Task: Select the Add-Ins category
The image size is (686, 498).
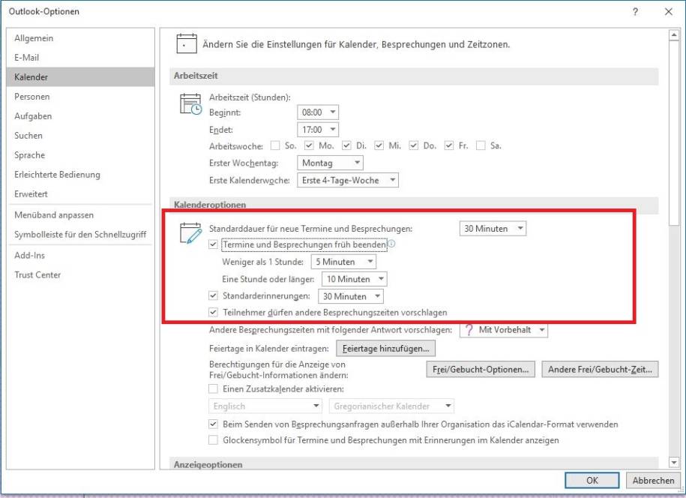Action: (x=80, y=255)
